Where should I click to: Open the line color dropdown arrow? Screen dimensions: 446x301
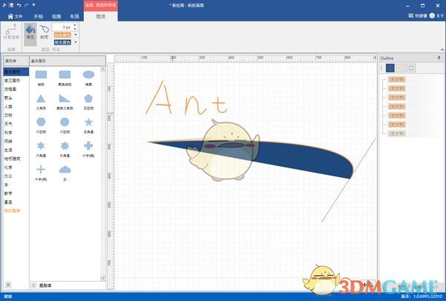tap(76, 35)
